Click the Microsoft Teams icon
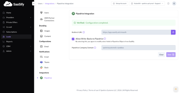180x93 pixels. (41, 62)
